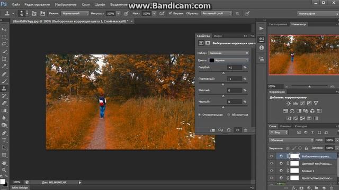The height and width of the screenshot is (190, 339).
Task: Add a Channel Mixer adjustment icon
Action: tap(313, 111)
